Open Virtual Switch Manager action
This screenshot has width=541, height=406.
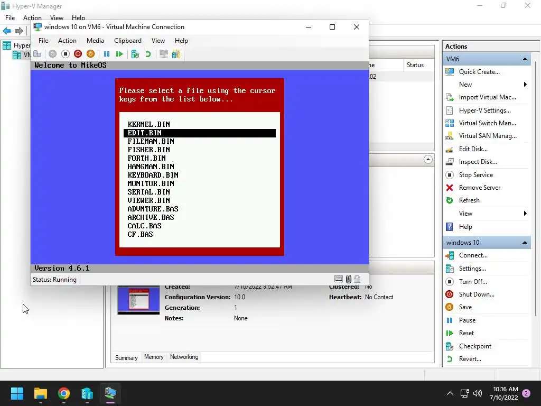pos(488,123)
